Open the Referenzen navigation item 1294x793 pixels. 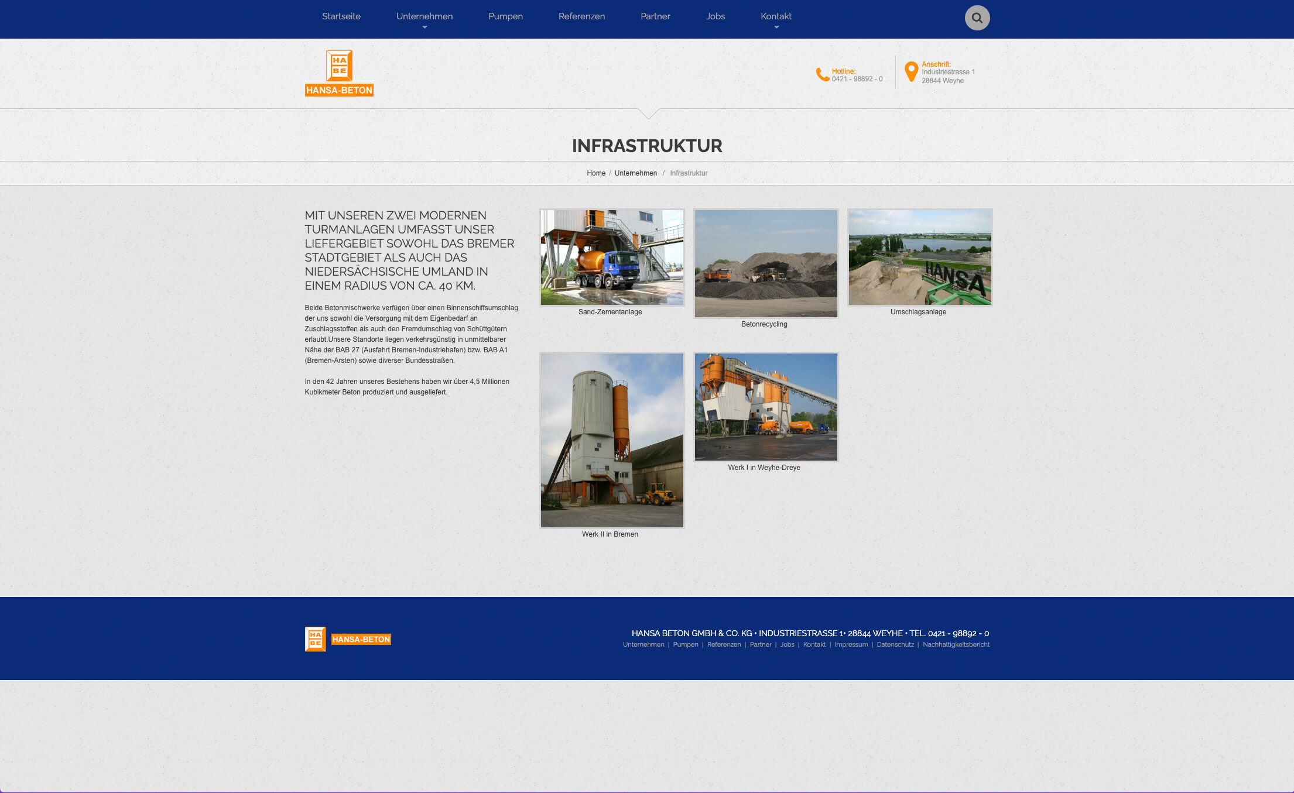tap(581, 16)
